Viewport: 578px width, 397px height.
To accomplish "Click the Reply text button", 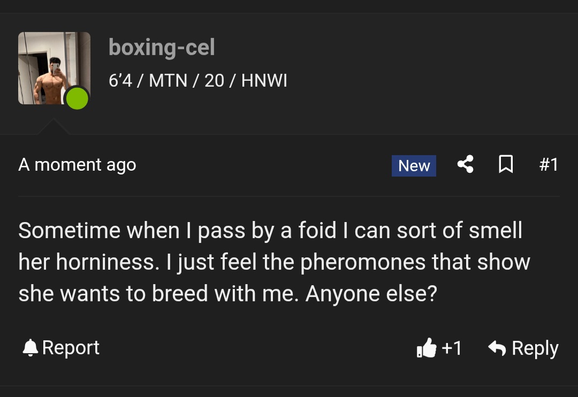I will (x=535, y=348).
